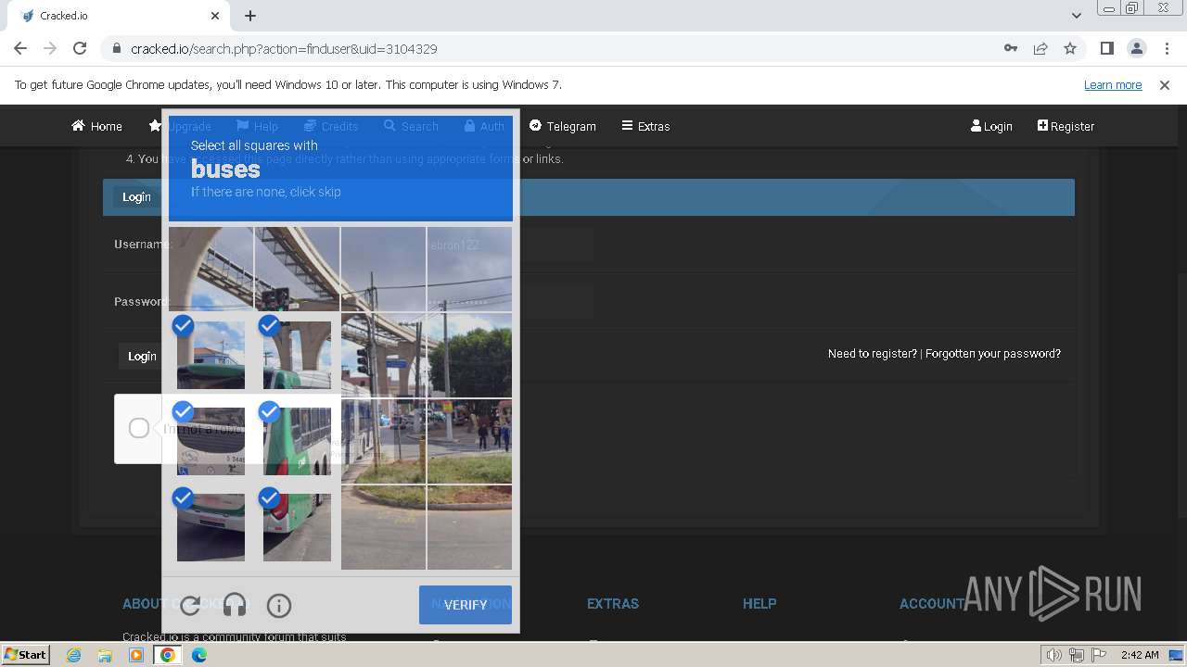Click the Login submit button
Viewport: 1187px width, 667px height.
[x=141, y=356]
